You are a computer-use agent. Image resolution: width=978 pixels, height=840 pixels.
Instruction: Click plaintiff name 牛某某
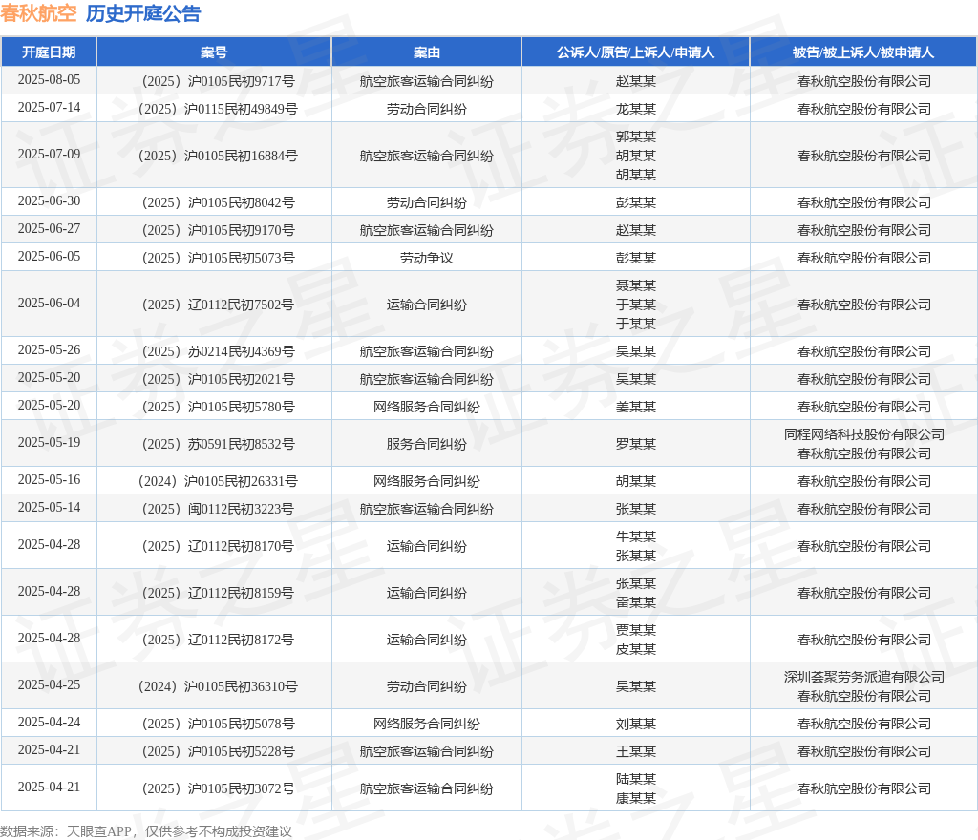(635, 536)
